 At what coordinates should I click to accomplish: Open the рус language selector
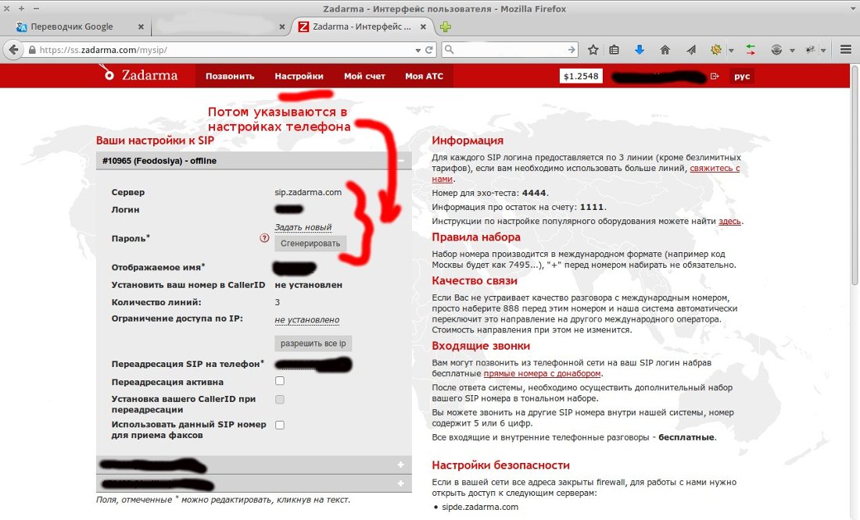[x=741, y=77]
